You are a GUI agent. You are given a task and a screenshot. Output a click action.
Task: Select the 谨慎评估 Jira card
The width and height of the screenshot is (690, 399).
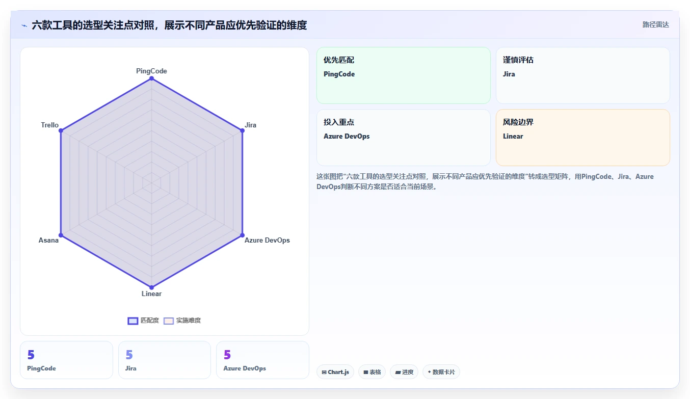pyautogui.click(x=582, y=75)
